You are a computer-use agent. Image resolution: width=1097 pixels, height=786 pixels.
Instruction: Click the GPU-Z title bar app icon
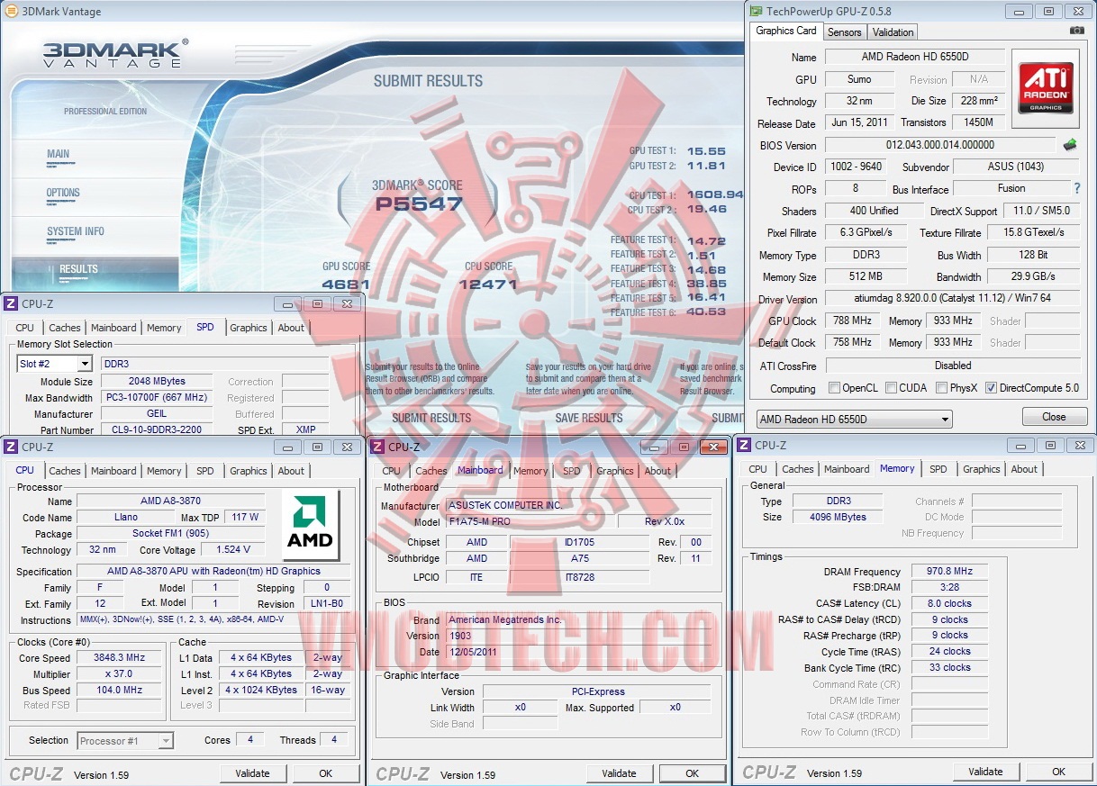(x=754, y=12)
